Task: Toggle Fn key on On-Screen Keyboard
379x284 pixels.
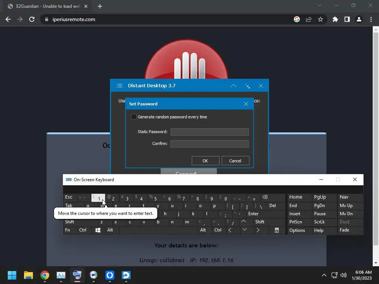Action: point(70,230)
